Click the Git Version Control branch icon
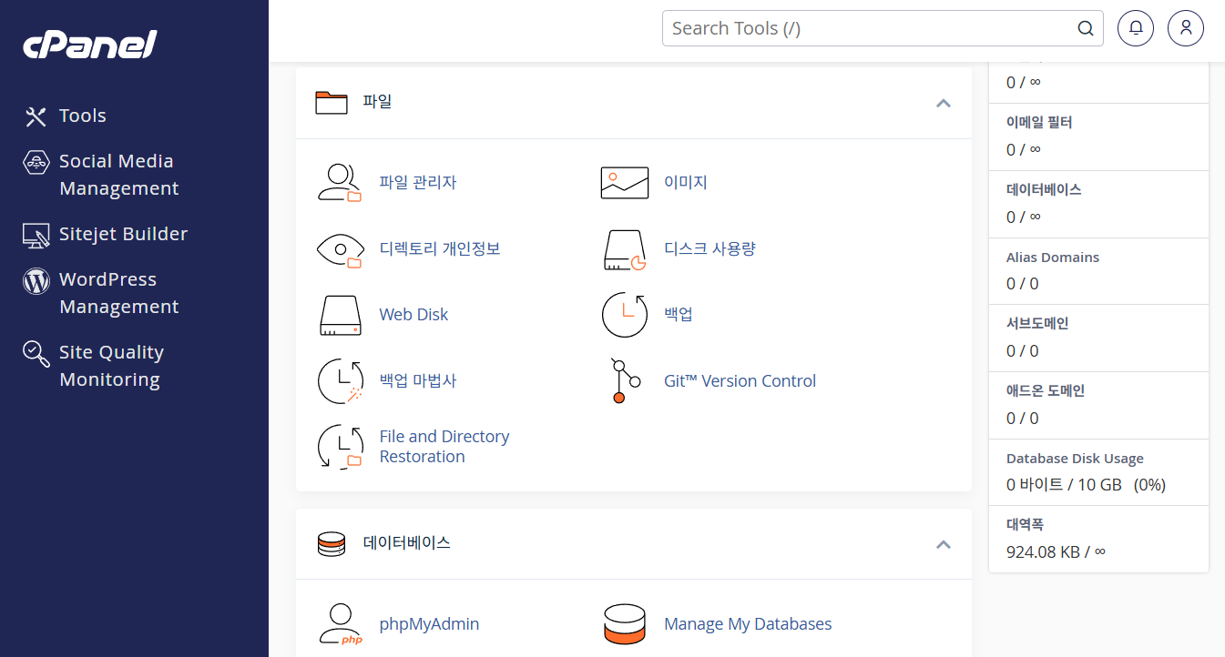Screen dimensions: 1225x657 click(x=625, y=381)
